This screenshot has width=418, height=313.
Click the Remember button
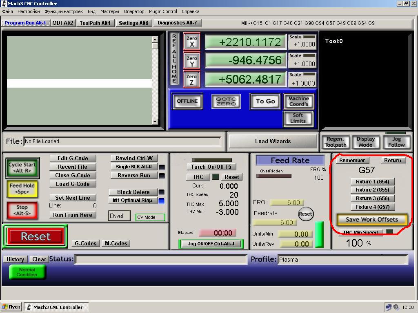(x=352, y=161)
